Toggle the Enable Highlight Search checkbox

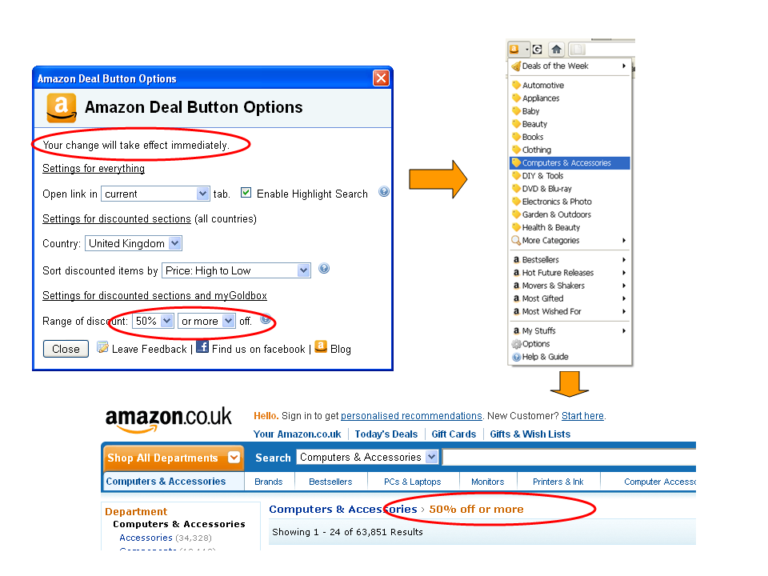click(246, 193)
